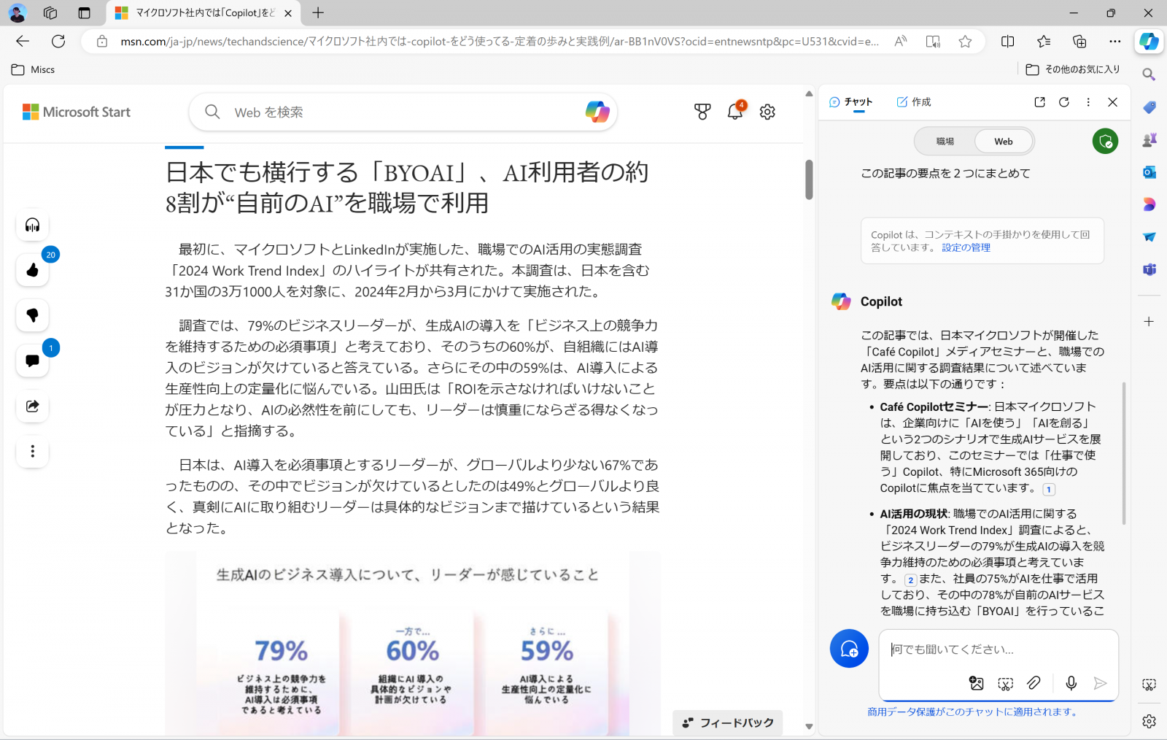1167x740 pixels.
Task: Click the browser address bar URL
Action: [x=500, y=42]
